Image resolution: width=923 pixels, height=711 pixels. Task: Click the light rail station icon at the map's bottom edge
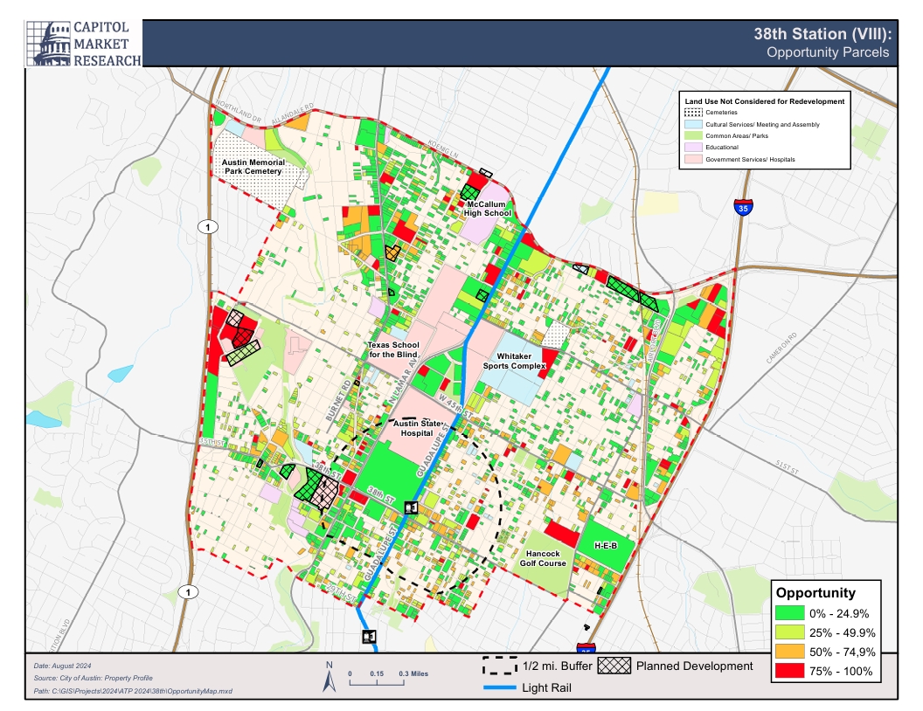(x=369, y=636)
